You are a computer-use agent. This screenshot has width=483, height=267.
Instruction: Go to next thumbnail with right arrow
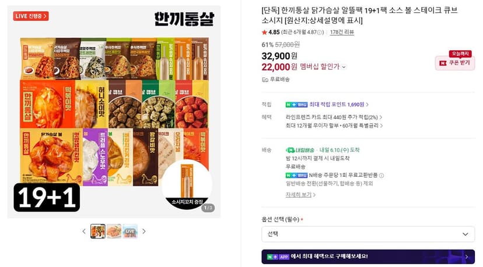coord(143,232)
